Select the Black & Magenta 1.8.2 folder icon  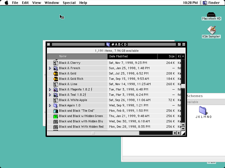[x=55, y=89]
